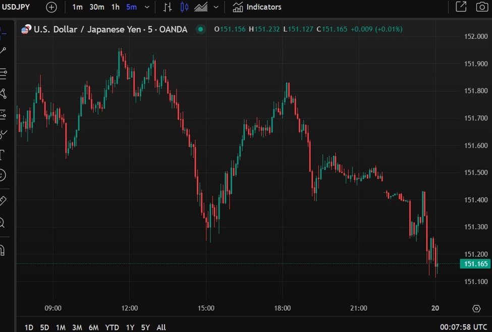The width and height of the screenshot is (492, 332).
Task: Click the green last price label
Action: coord(475,263)
